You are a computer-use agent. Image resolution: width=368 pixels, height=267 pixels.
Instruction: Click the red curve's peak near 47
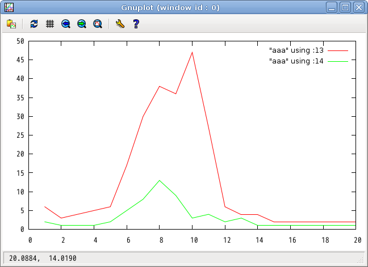pos(193,53)
